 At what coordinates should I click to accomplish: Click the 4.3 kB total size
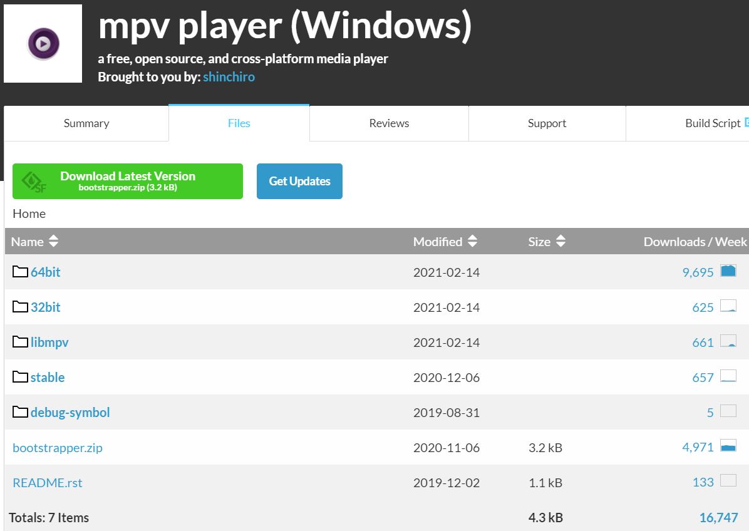[545, 518]
